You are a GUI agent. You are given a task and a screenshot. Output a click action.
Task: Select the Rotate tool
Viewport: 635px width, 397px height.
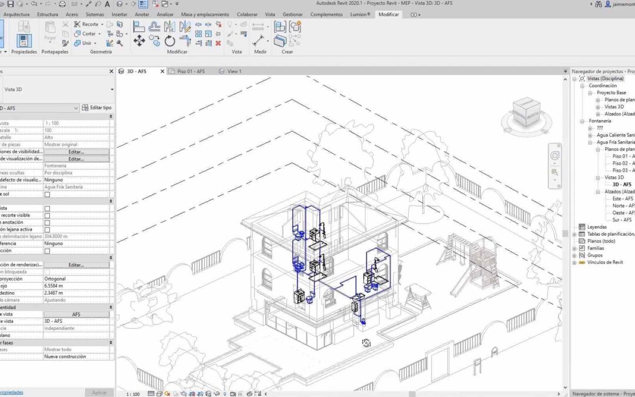point(170,41)
